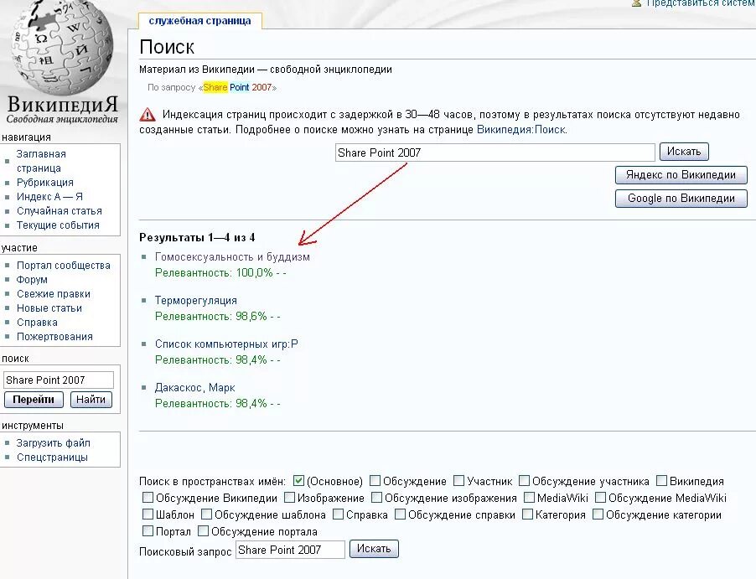Click the red warning triangle icon
This screenshot has width=756, height=579.
coord(148,115)
